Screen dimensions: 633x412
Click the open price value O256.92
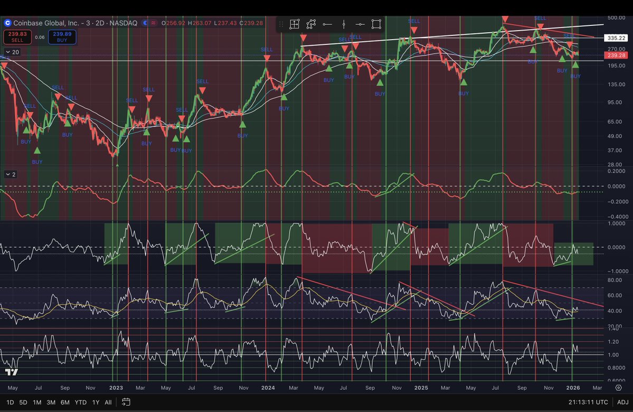[x=173, y=23]
